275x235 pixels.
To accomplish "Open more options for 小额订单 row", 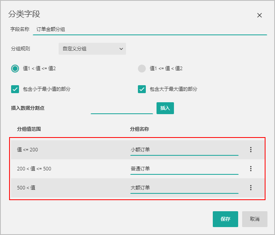I will (x=250, y=149).
